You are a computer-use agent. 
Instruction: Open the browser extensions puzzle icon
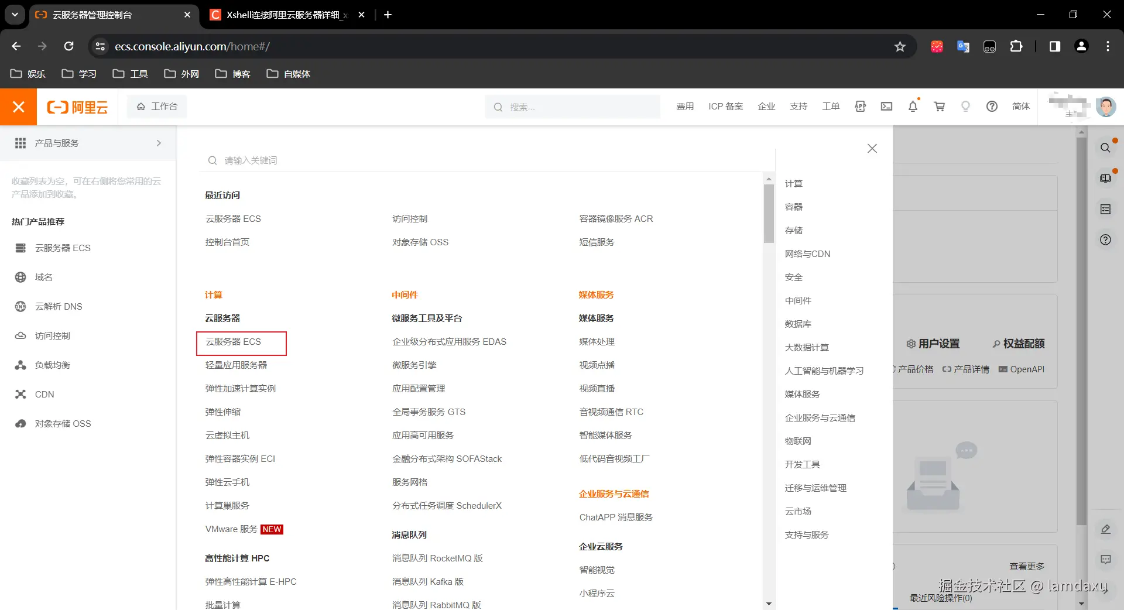point(1016,46)
